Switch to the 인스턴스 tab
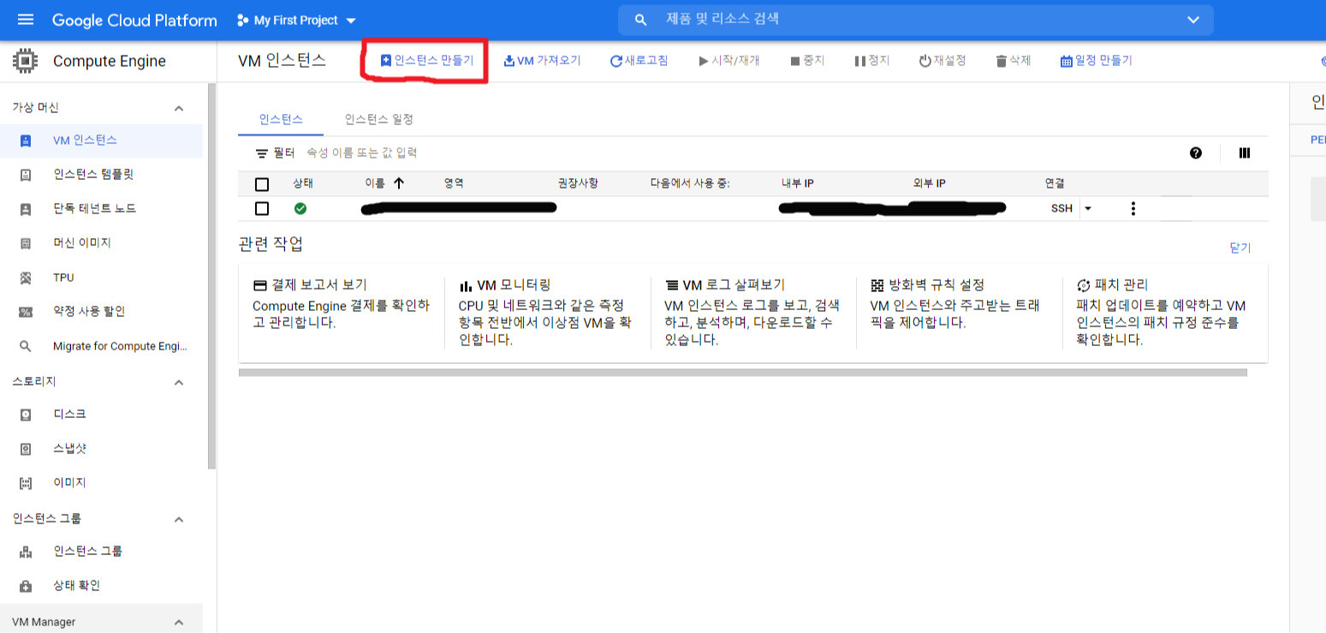Viewport: 1326px width, 633px height. 281,119
